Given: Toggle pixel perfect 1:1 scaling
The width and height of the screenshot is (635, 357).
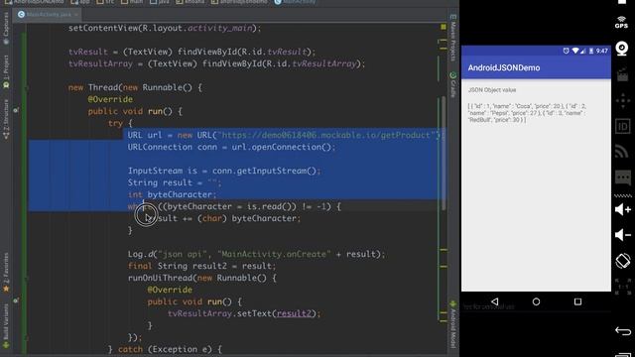Looking at the screenshot, I should [622, 287].
